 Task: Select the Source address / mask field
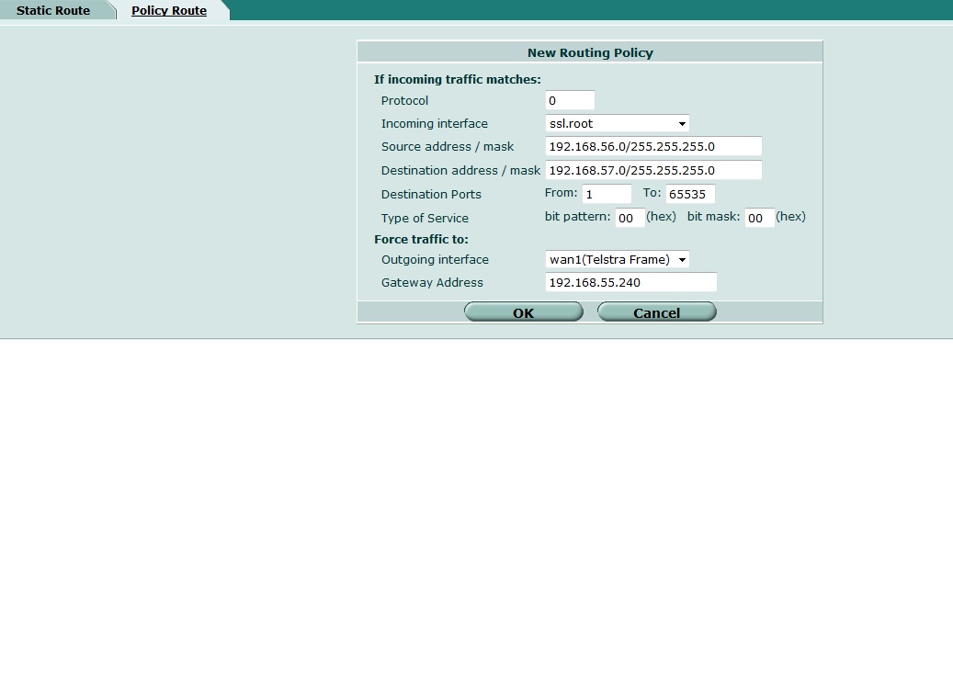[x=652, y=146]
